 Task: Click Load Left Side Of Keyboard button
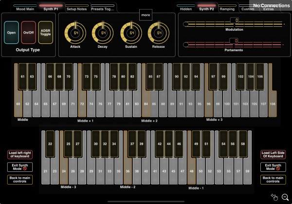click(x=273, y=154)
